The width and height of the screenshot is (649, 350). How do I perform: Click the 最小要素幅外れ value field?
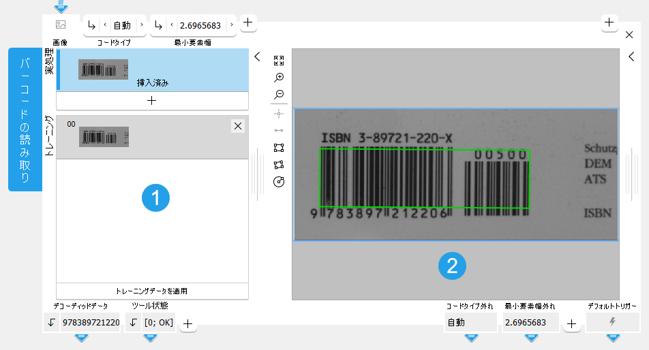tap(530, 323)
